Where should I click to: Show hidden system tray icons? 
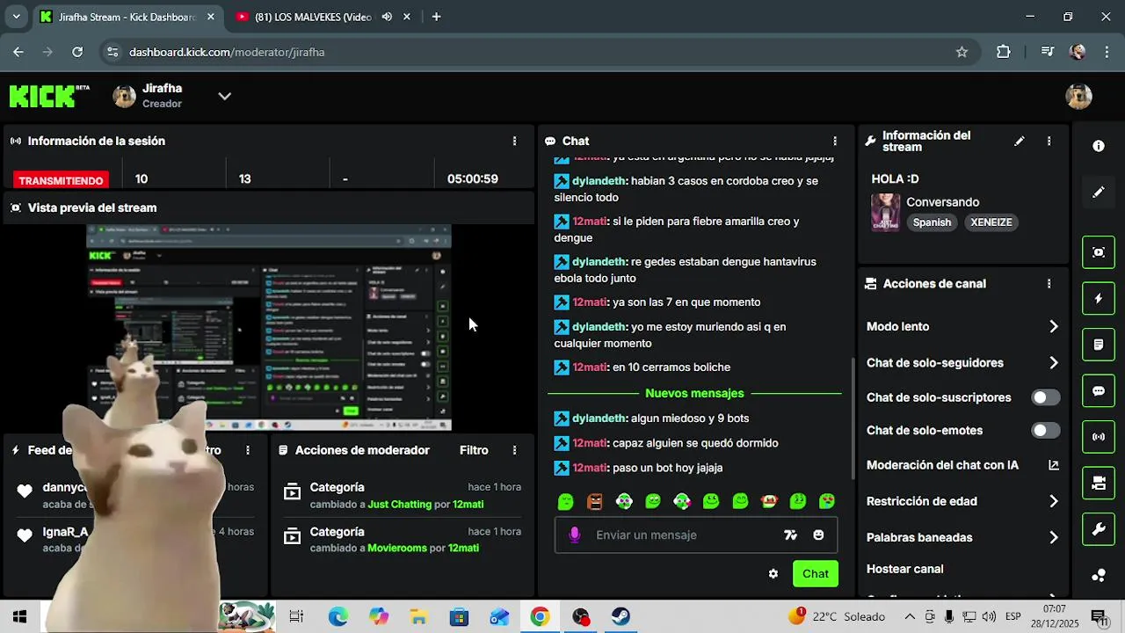point(910,616)
